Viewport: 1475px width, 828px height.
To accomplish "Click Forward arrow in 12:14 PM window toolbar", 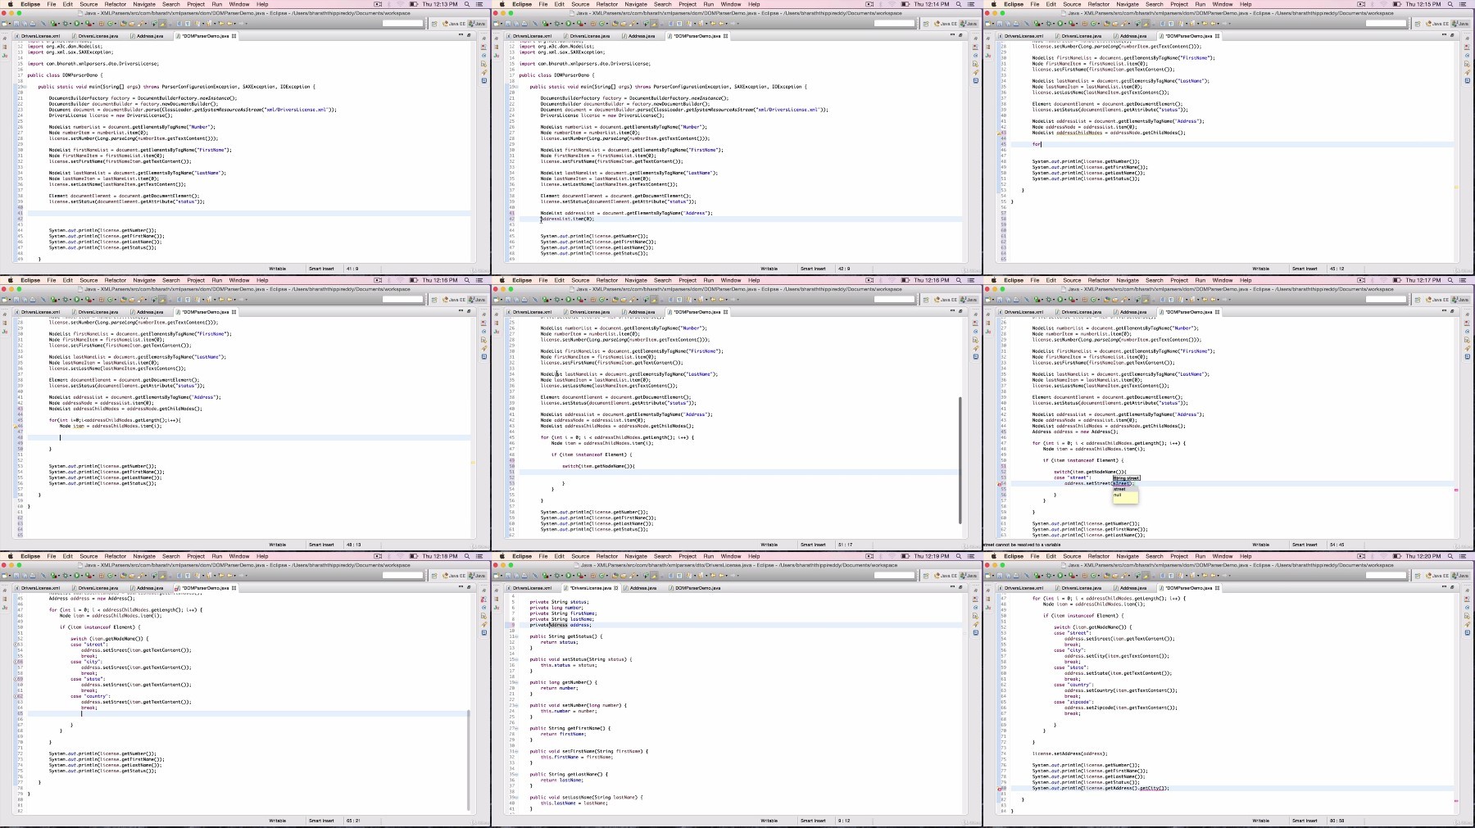I will [733, 24].
